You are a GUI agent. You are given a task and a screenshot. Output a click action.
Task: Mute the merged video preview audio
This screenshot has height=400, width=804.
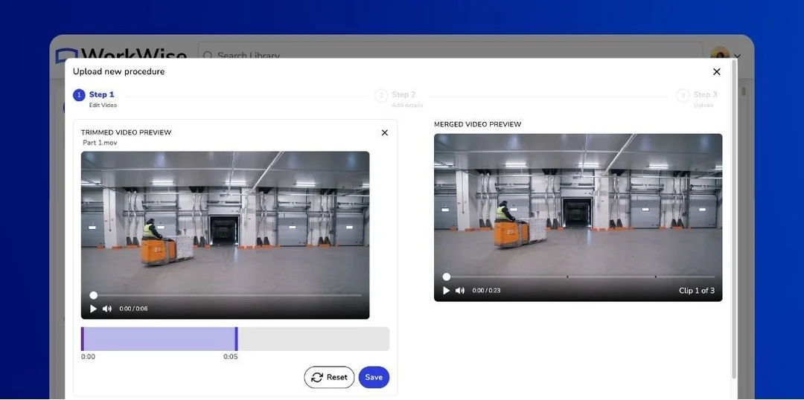460,291
